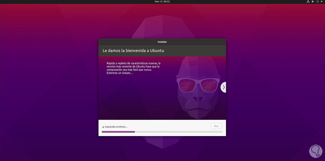Click the "Le damos la bienvenida a Ubuntu" heading

(x=133, y=51)
